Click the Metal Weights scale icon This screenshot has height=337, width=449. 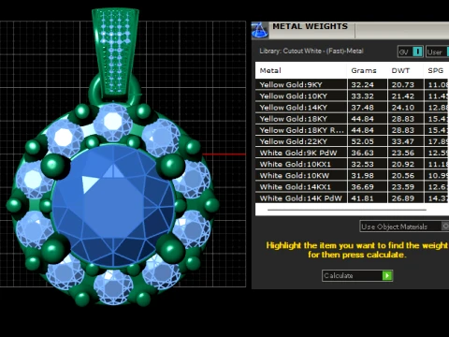coord(260,30)
